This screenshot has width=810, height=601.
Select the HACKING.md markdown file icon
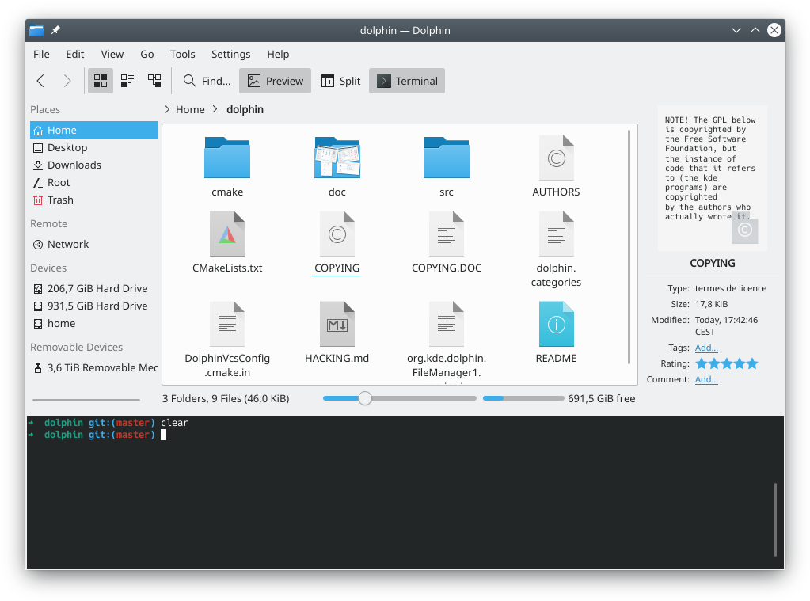click(337, 324)
